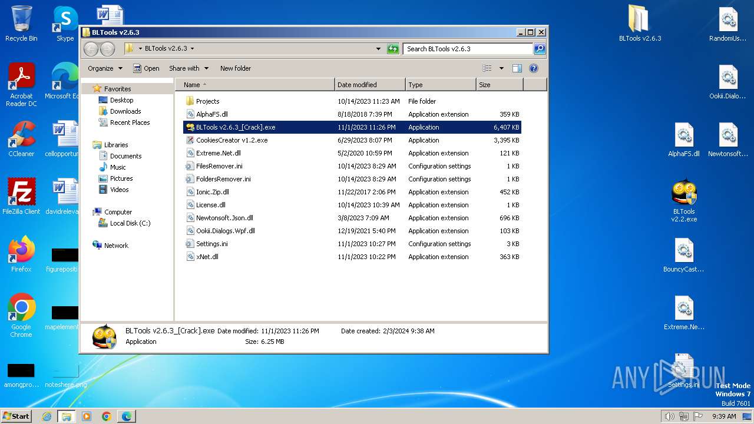
Task: Open the Recycle Bin desktop icon
Action: [21, 24]
